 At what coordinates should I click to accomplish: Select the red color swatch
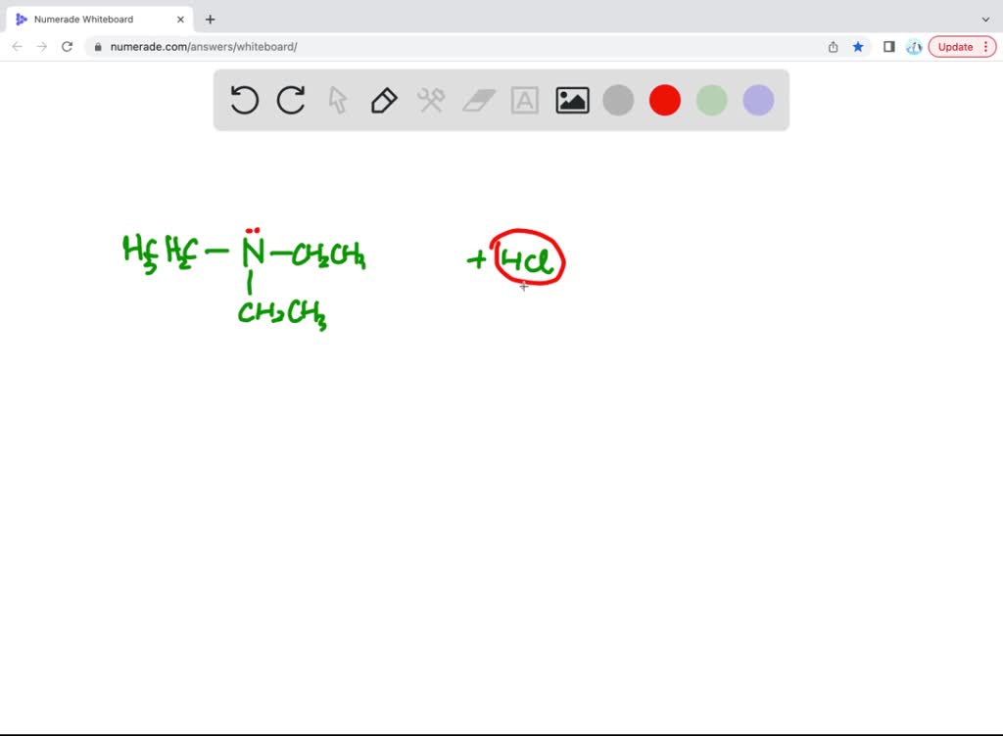(x=664, y=100)
